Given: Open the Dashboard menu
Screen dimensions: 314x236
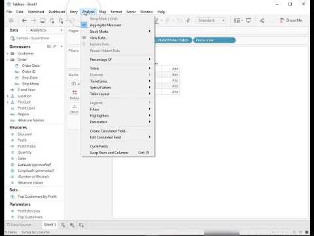Looking at the screenshot, I should pyautogui.click(x=57, y=12).
